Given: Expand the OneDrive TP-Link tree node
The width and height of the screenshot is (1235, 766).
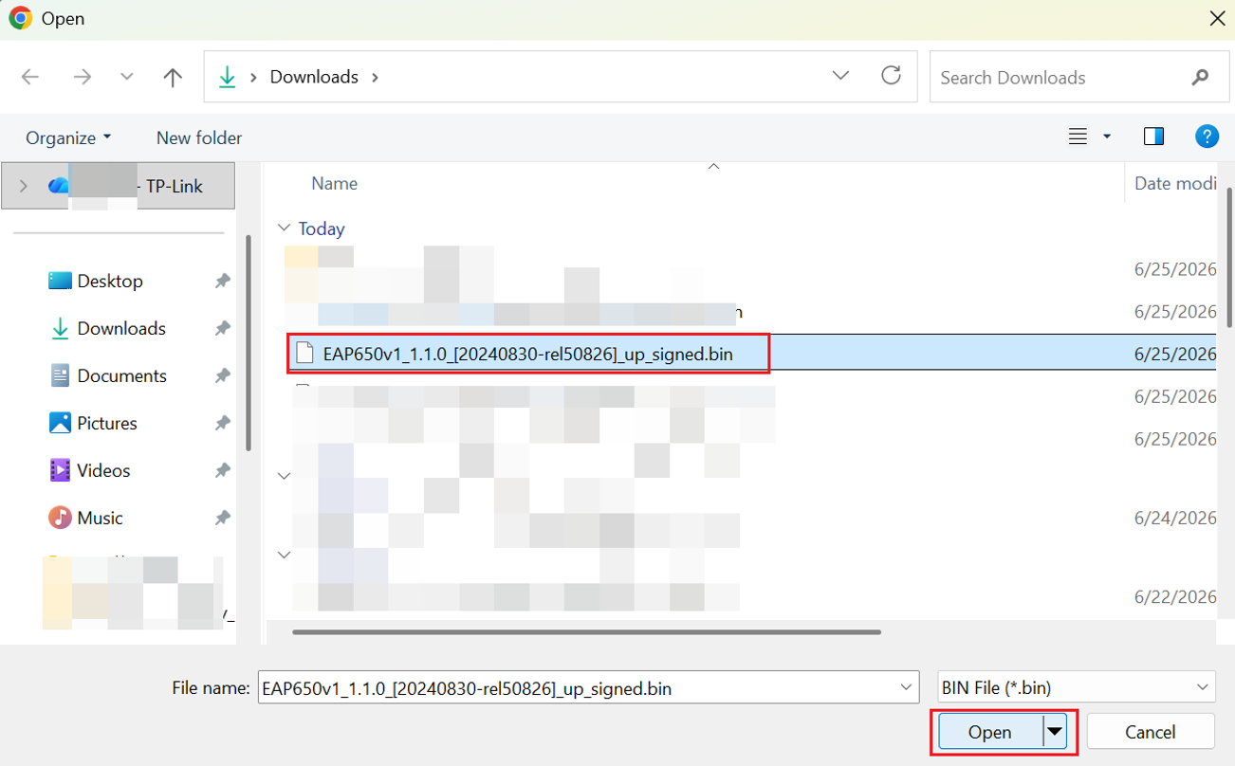Looking at the screenshot, I should click(x=23, y=187).
